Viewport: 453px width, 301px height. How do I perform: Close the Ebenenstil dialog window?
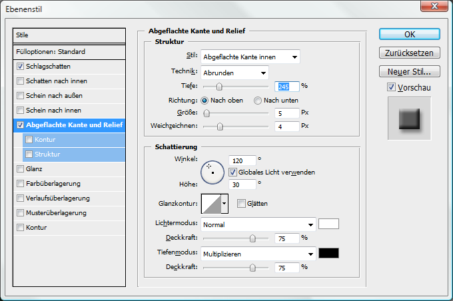tap(434, 6)
